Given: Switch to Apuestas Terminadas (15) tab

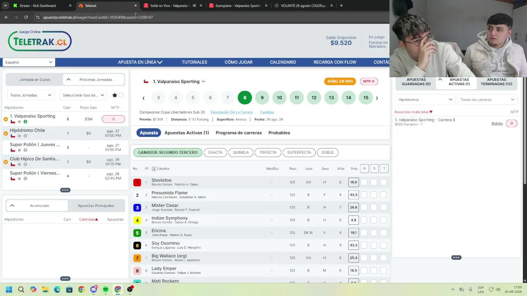Looking at the screenshot, I should click(497, 82).
